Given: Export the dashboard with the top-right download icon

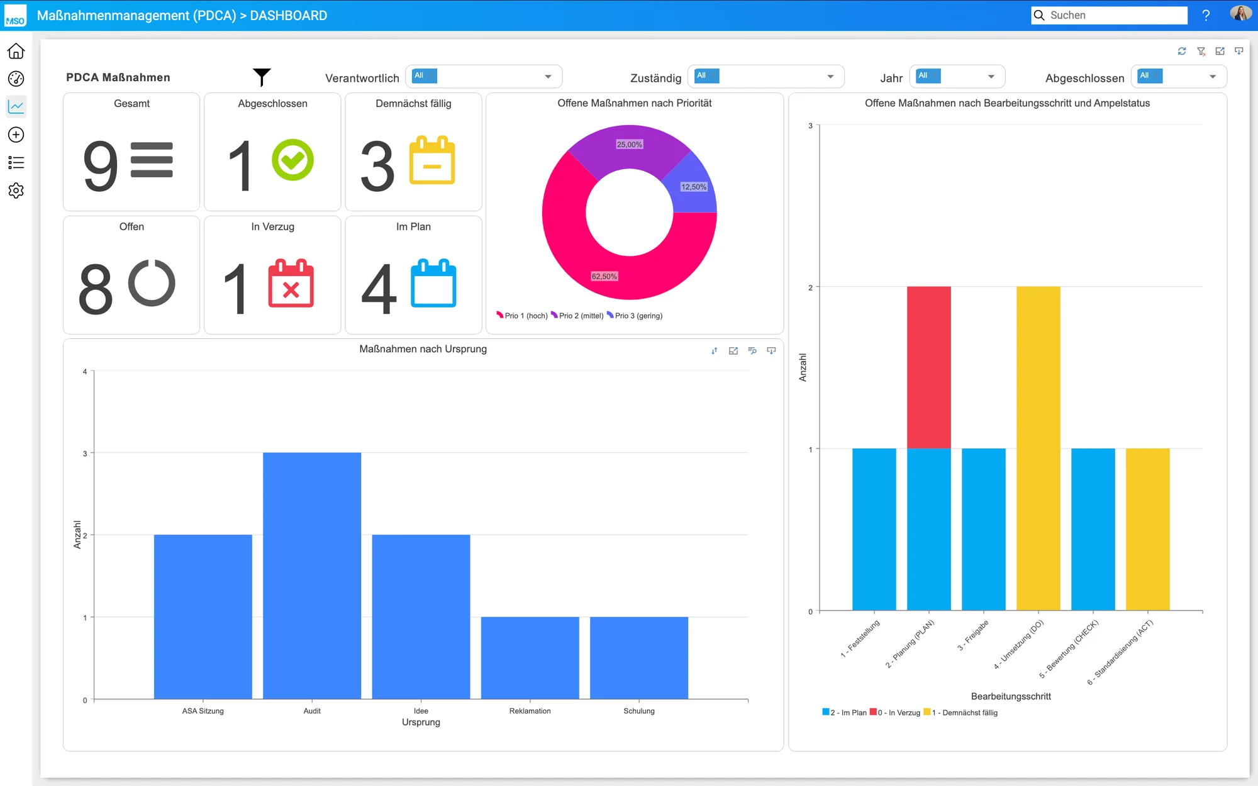Looking at the screenshot, I should click(1239, 52).
